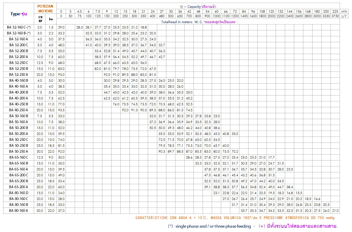Screen dimensions: 352x232
Task: Click the 4.5 capacity column header
Action: pos(80,11)
